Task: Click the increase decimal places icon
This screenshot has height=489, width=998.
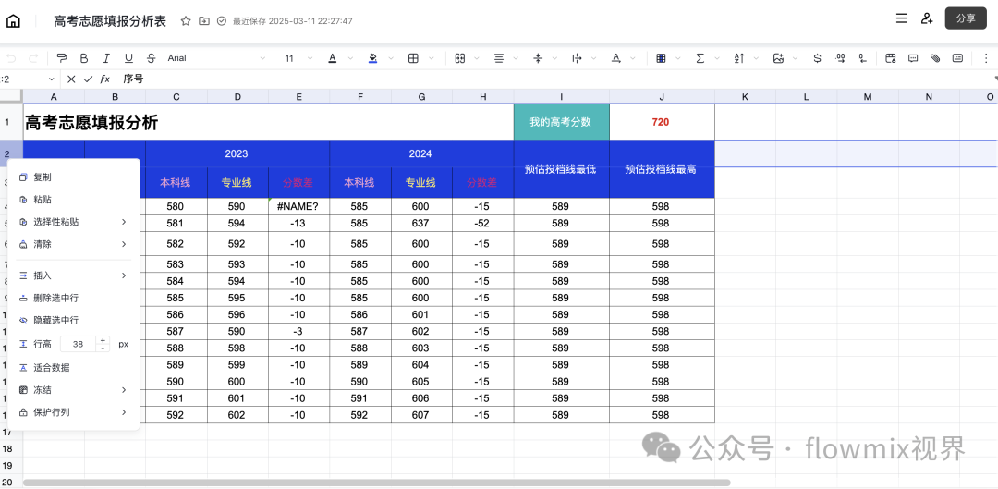Action: (x=840, y=58)
